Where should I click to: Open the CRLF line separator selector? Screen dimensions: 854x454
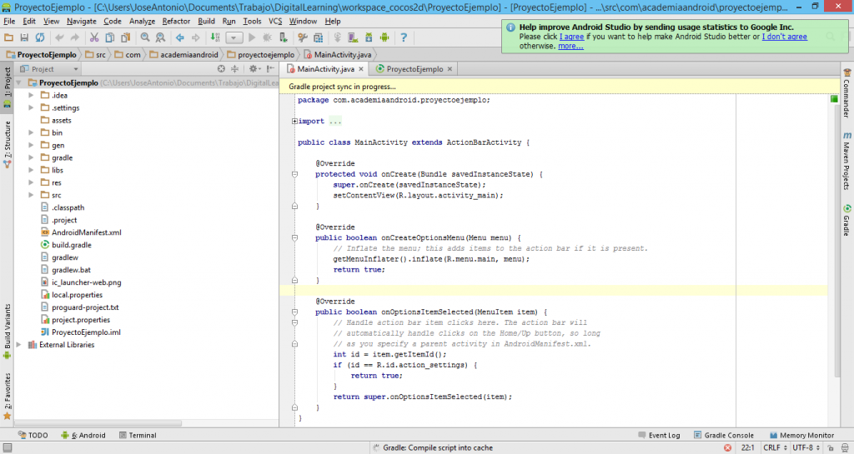(775, 448)
